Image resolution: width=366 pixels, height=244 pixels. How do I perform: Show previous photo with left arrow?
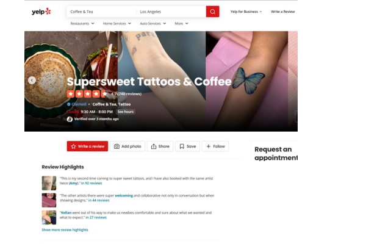click(x=32, y=81)
